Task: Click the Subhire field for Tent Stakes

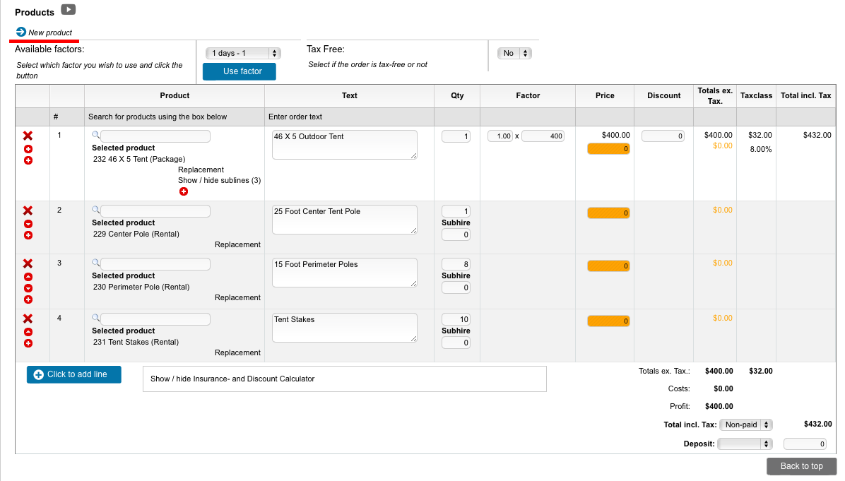Action: 456,343
